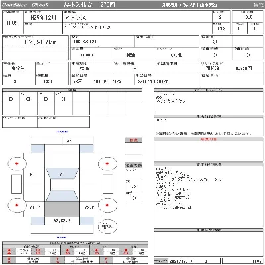Click the A2 mark on front bumper
Screen dimensions: 265x265
pyautogui.click(x=69, y=141)
